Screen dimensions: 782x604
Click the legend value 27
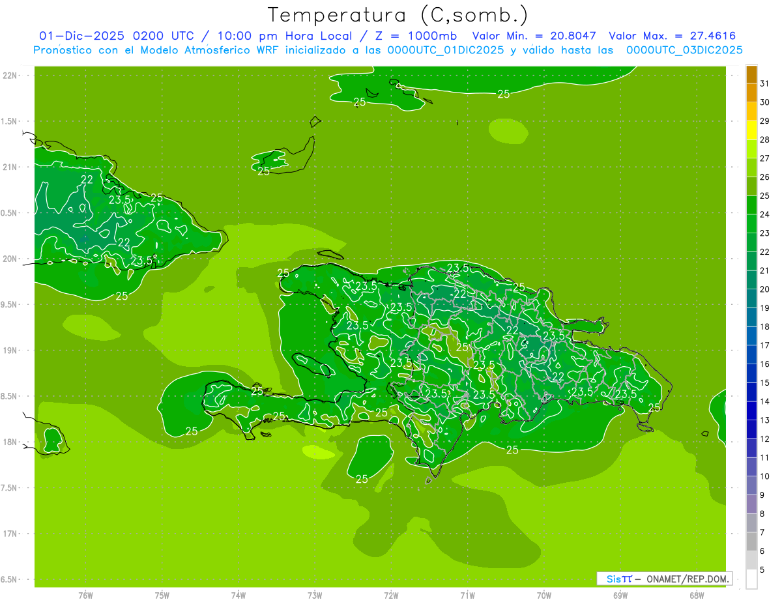(765, 158)
